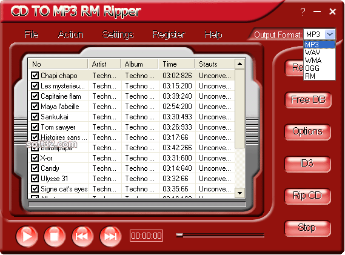Click the time value 02:54:200
This screenshot has height=255, width=345.
click(x=177, y=107)
